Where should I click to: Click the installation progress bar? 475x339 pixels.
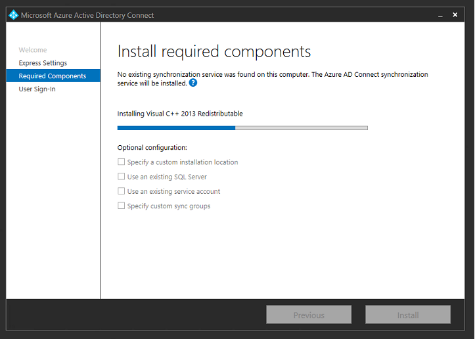[x=242, y=127]
